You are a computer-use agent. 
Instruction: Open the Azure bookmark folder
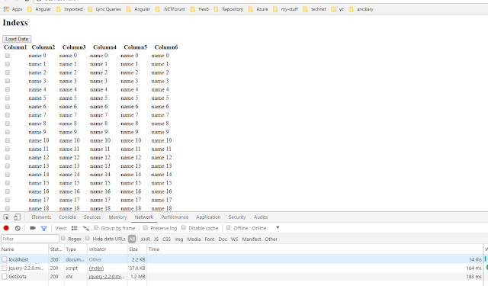point(229,9)
